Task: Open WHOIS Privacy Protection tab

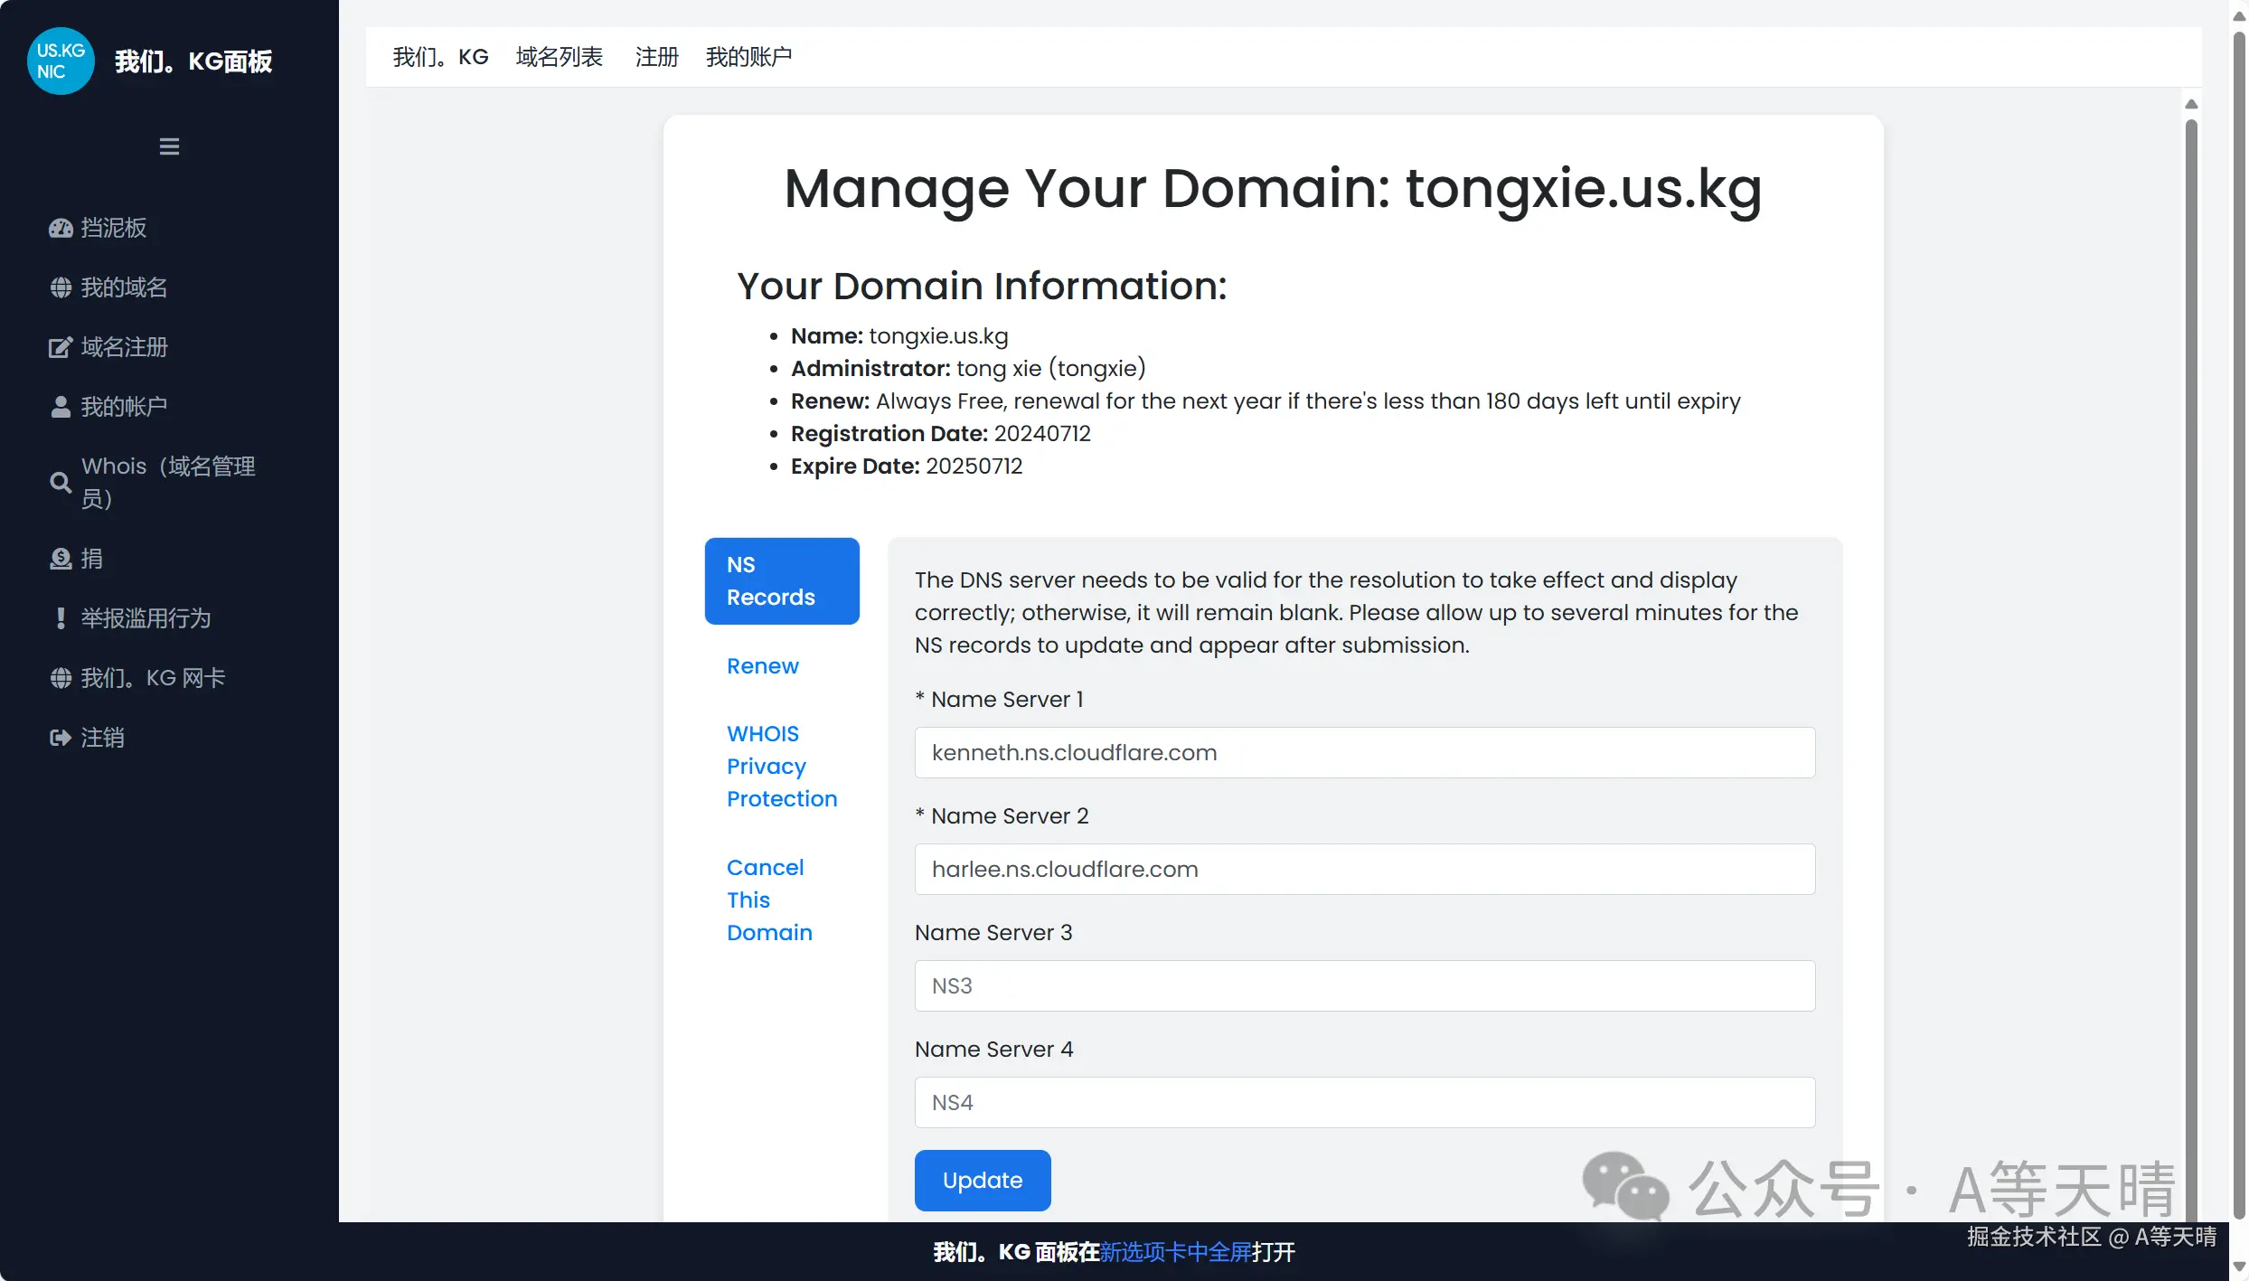Action: coord(781,766)
